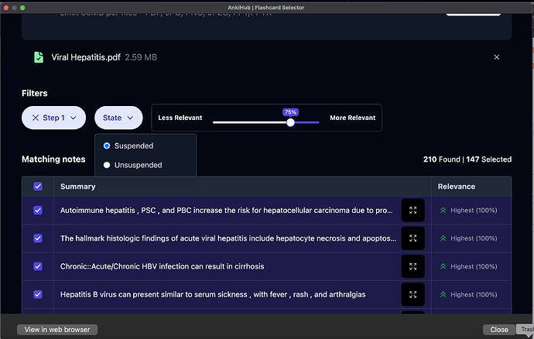Click the Relevance column header
Viewport: 534px width, 339px height.
[457, 187]
